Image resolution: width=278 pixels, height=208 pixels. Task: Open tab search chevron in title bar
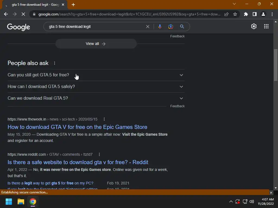coord(234,4)
